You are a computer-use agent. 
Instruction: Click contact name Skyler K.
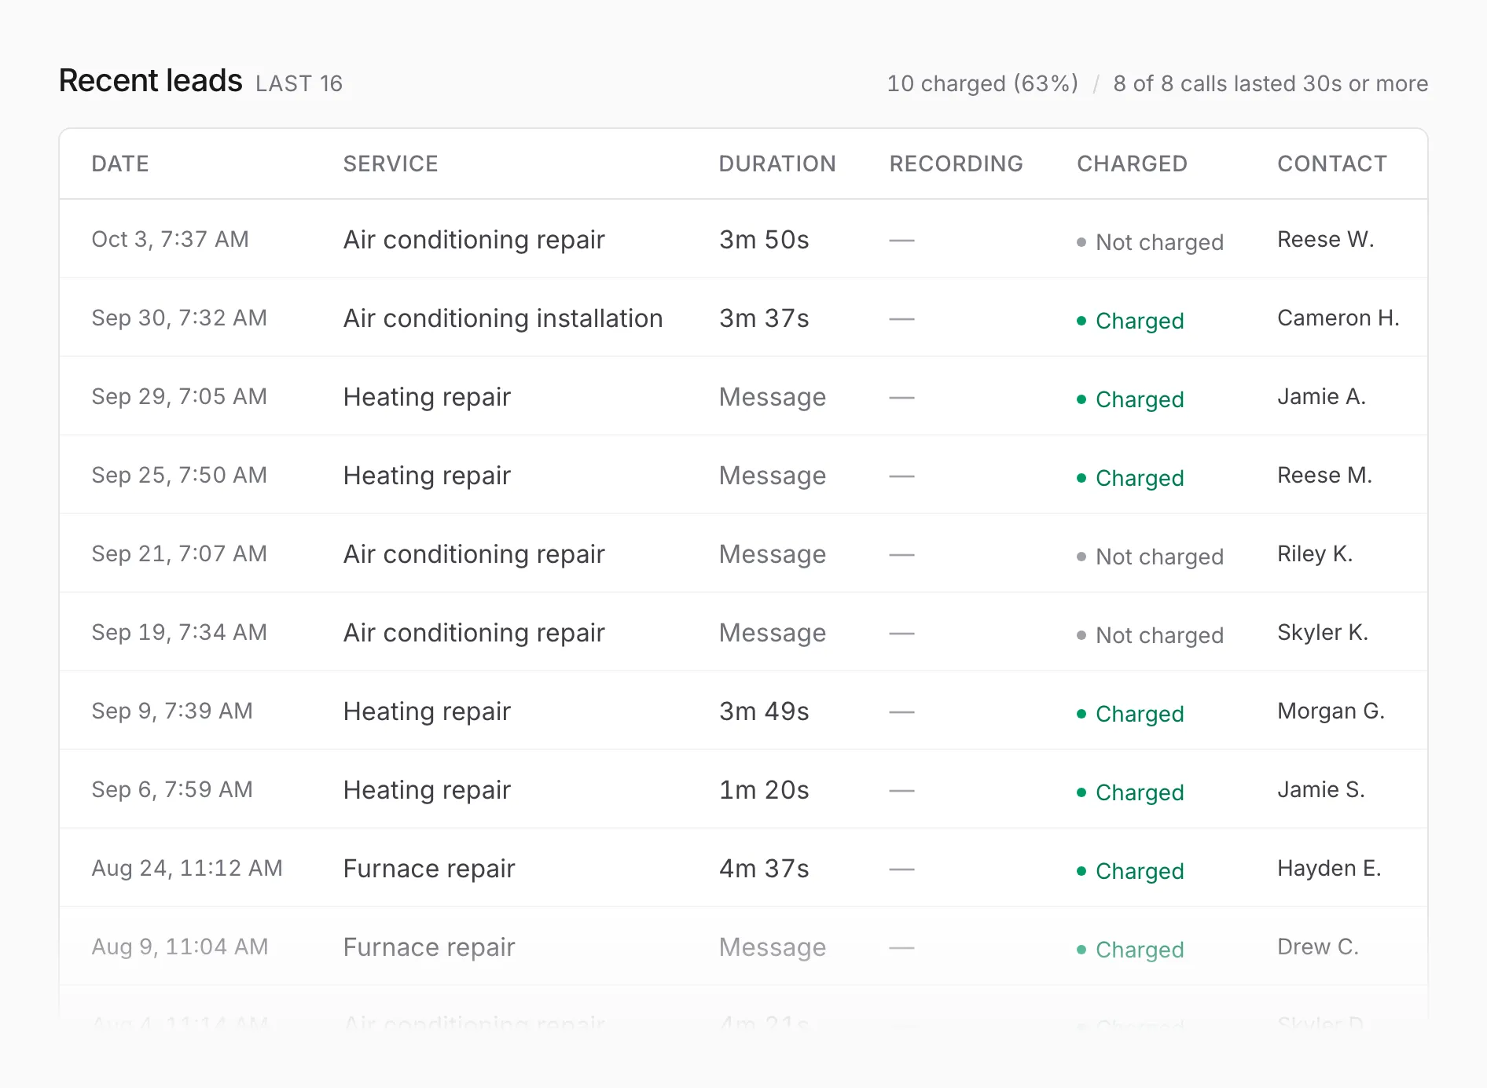[x=1323, y=632]
